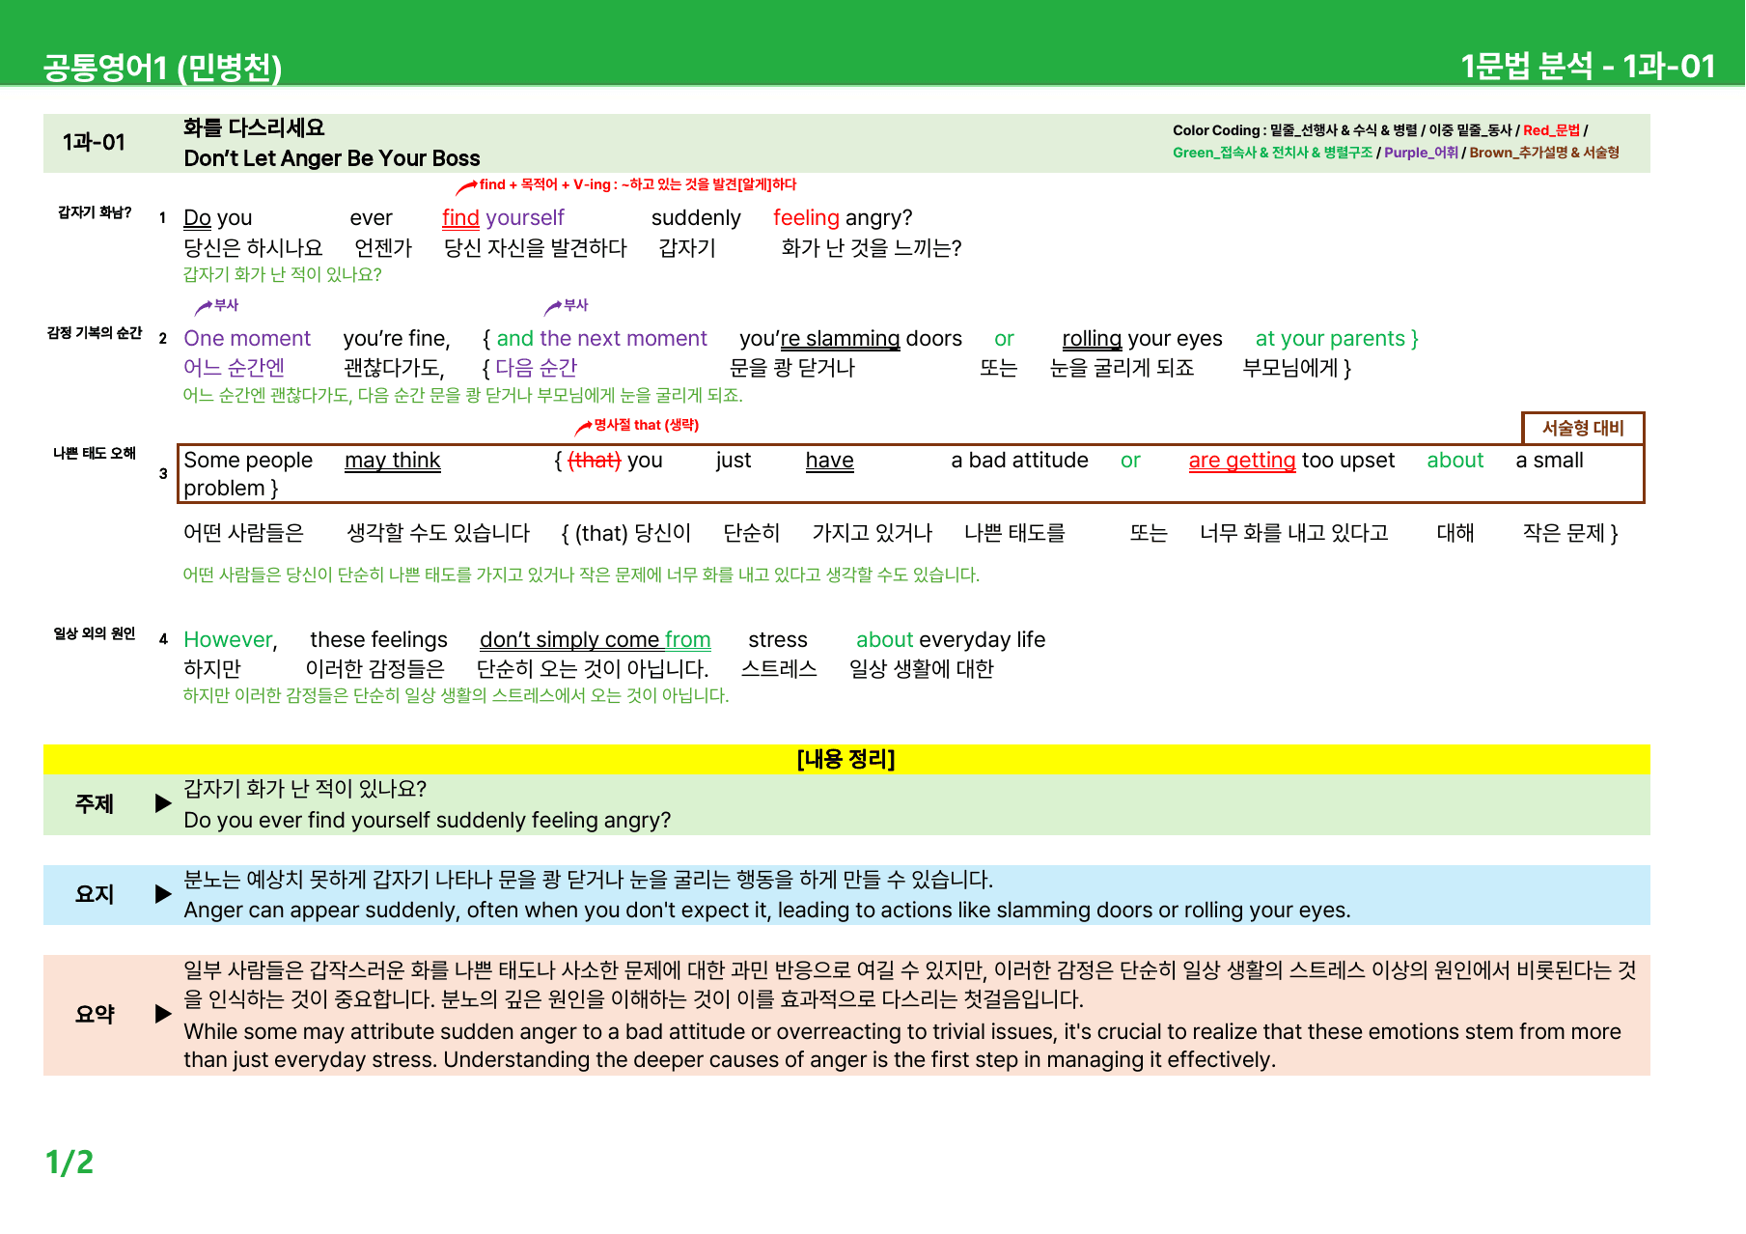Image resolution: width=1746 pixels, height=1234 pixels.
Task: Click the 요지 label
Action: [x=95, y=894]
